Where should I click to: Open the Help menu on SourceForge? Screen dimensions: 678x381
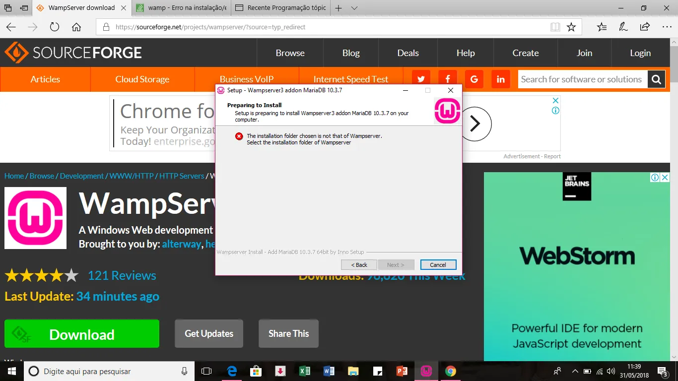point(466,53)
